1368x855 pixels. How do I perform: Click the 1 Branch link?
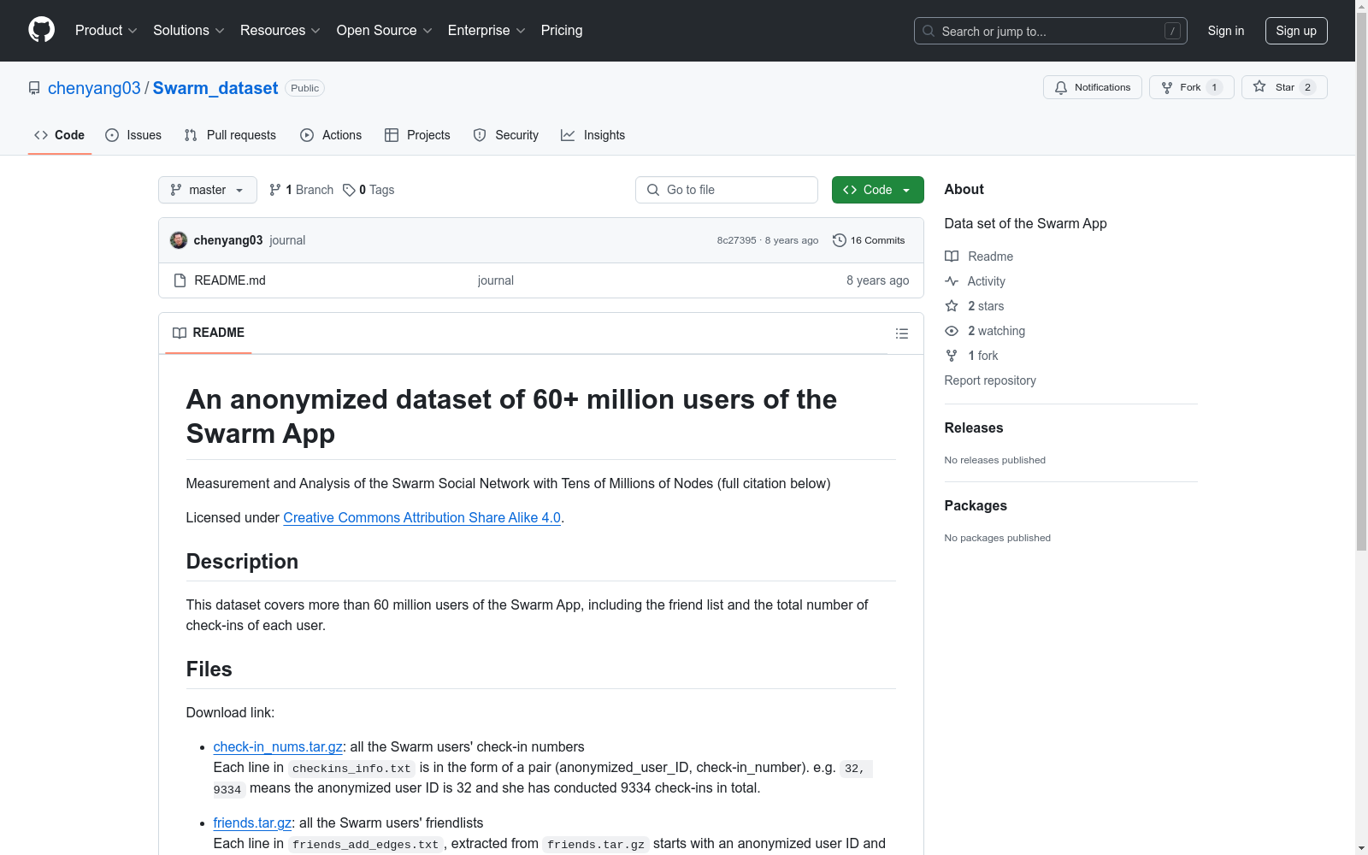[x=301, y=190]
